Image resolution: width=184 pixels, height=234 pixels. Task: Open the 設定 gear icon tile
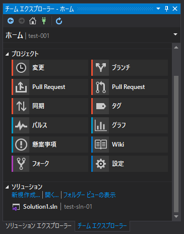tap(130, 164)
